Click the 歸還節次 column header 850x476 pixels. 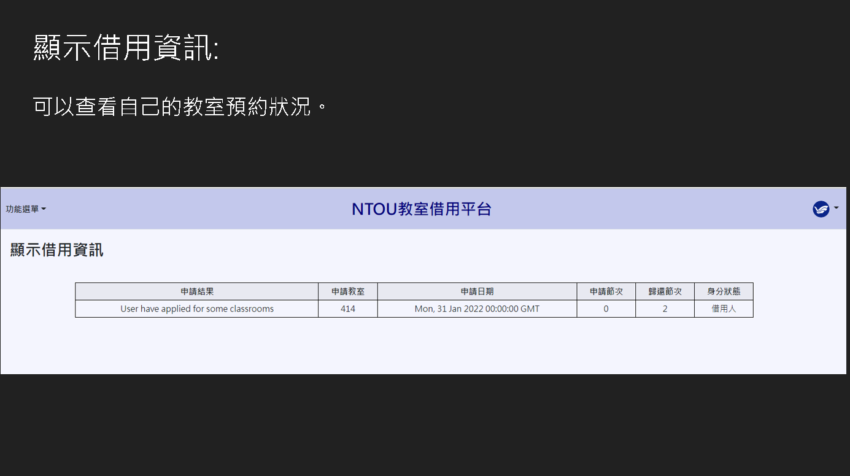(x=665, y=291)
